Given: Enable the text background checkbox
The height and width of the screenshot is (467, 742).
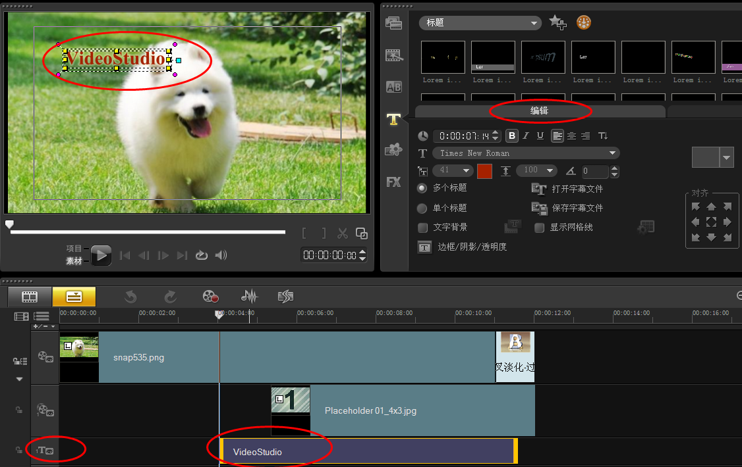Looking at the screenshot, I should pos(423,228).
